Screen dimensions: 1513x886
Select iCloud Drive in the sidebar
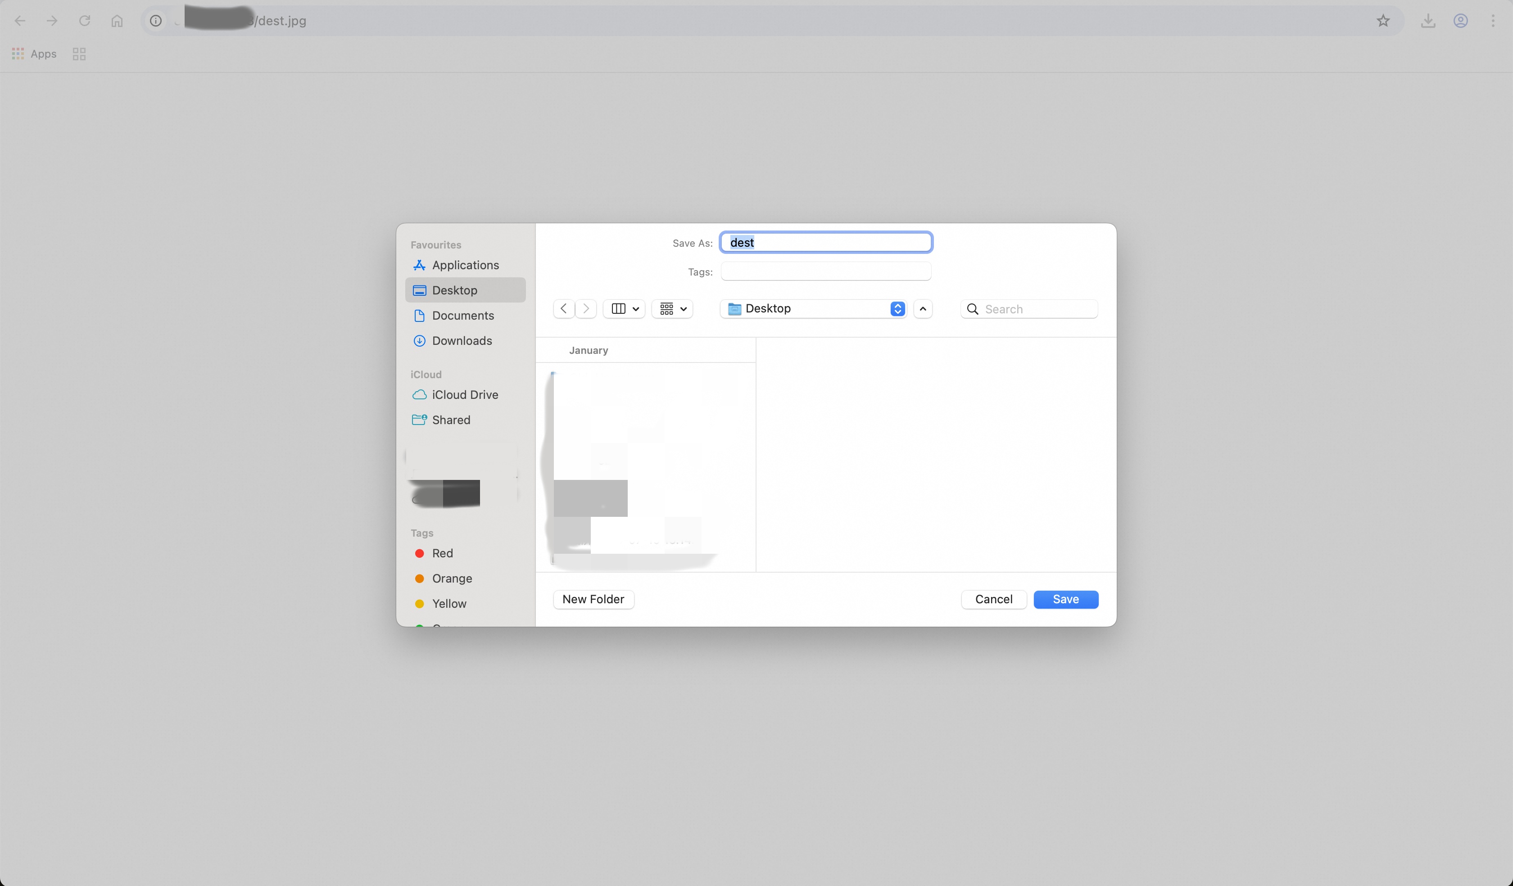pyautogui.click(x=465, y=395)
